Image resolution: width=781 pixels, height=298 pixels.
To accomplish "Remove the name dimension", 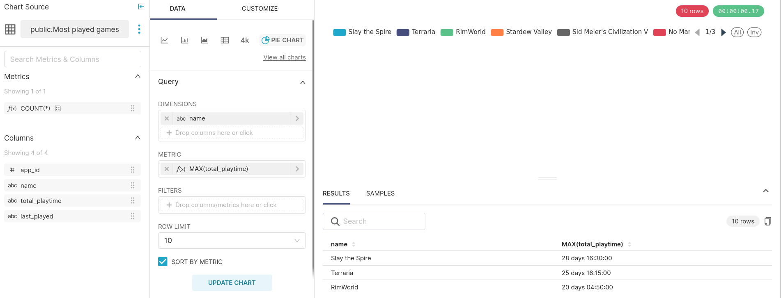I will [167, 118].
